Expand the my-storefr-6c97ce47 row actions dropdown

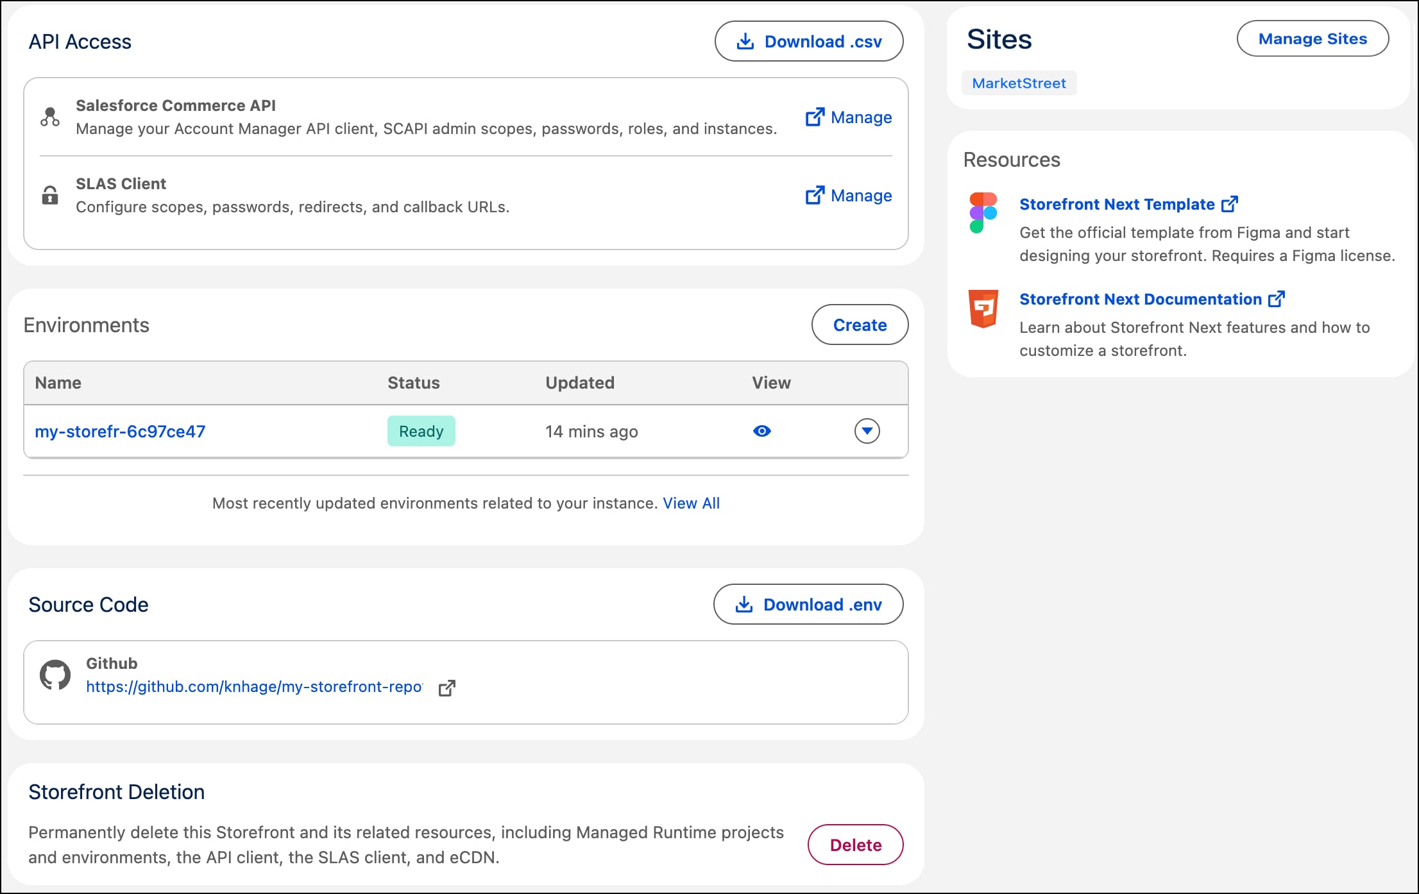point(867,431)
